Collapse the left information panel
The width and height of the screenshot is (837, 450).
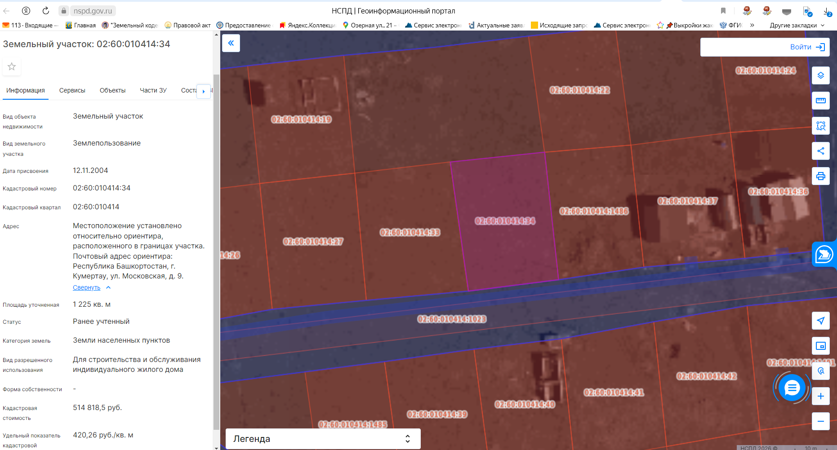(231, 43)
